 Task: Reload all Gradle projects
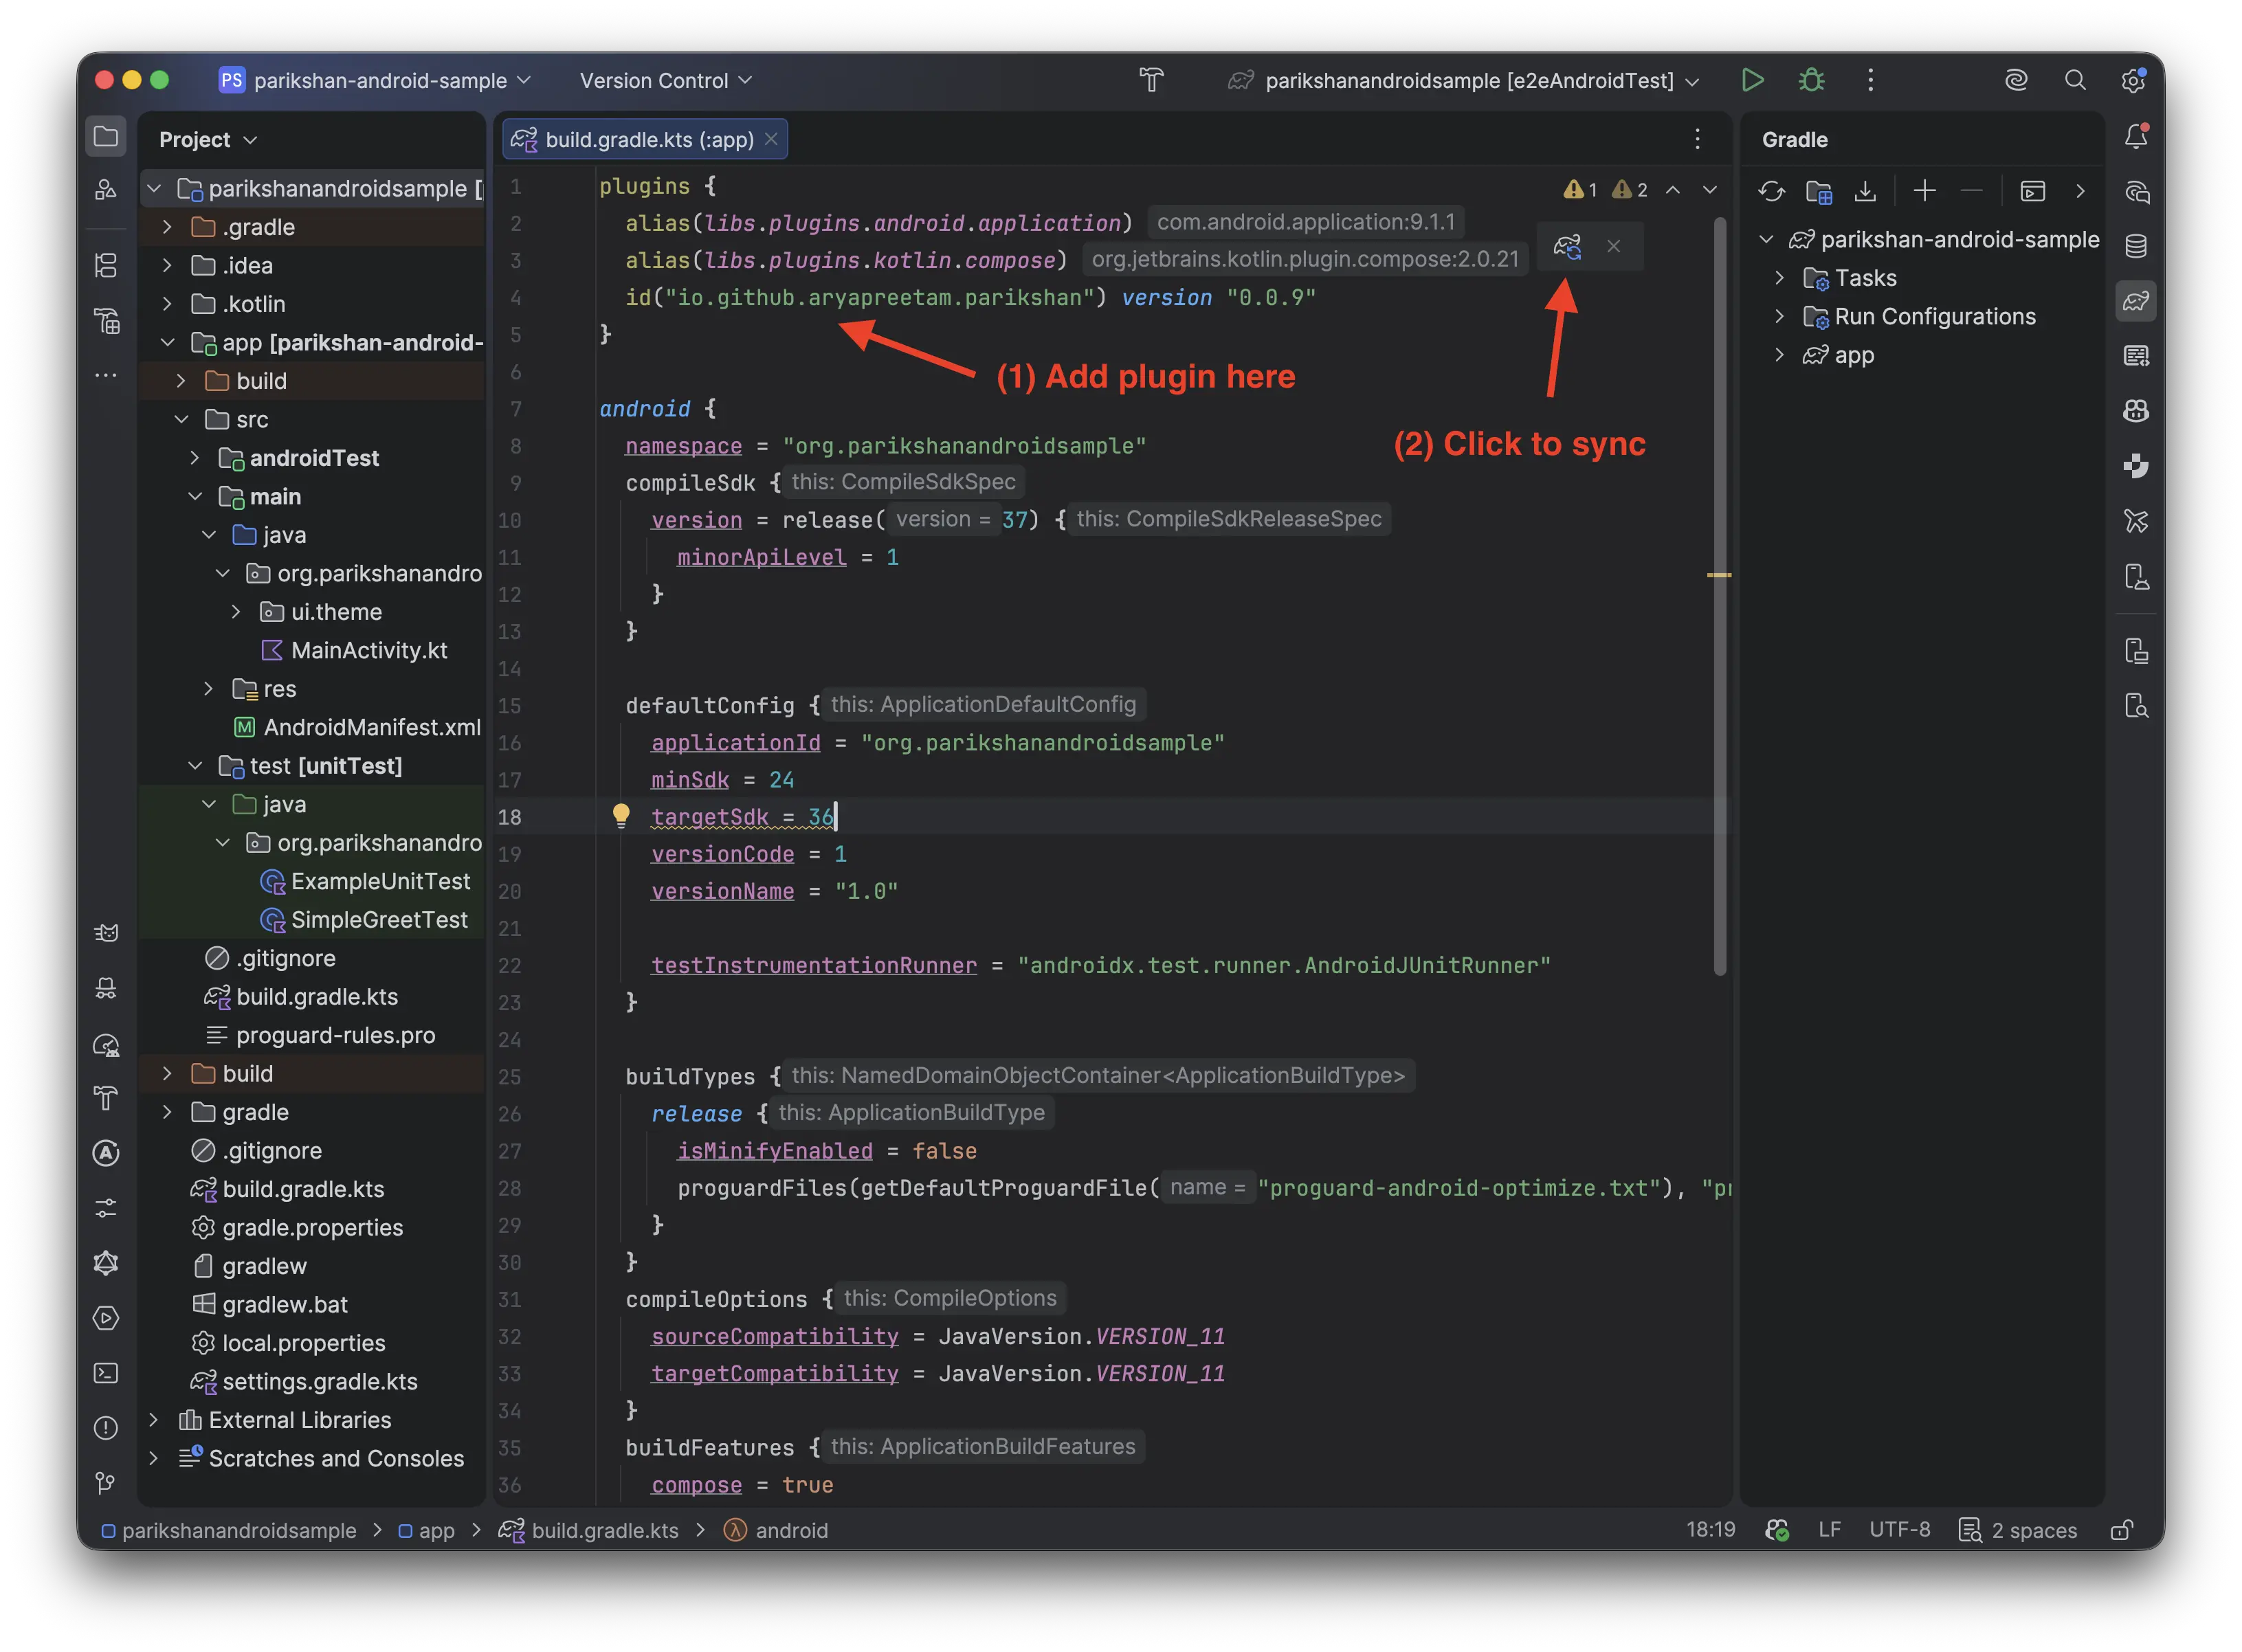(x=1771, y=191)
